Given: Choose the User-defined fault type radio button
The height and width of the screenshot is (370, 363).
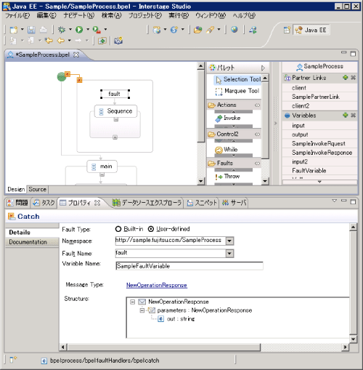Looking at the screenshot, I should tap(151, 229).
